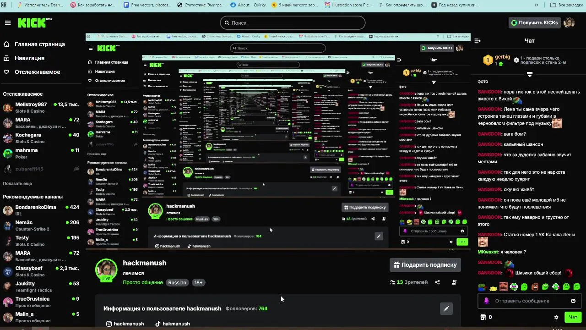Open the Навигация section
Image resolution: width=586 pixels, height=330 pixels.
24,58
